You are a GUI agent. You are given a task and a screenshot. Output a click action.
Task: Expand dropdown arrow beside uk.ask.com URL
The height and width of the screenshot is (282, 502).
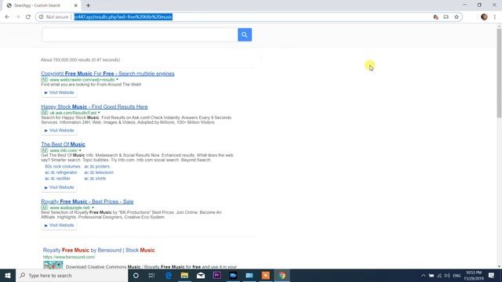(99, 113)
